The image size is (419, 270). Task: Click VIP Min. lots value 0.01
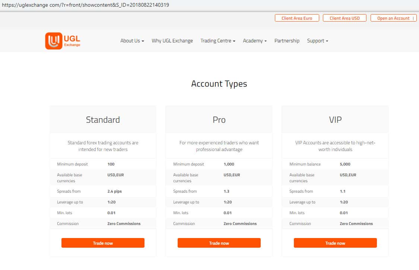coord(344,213)
